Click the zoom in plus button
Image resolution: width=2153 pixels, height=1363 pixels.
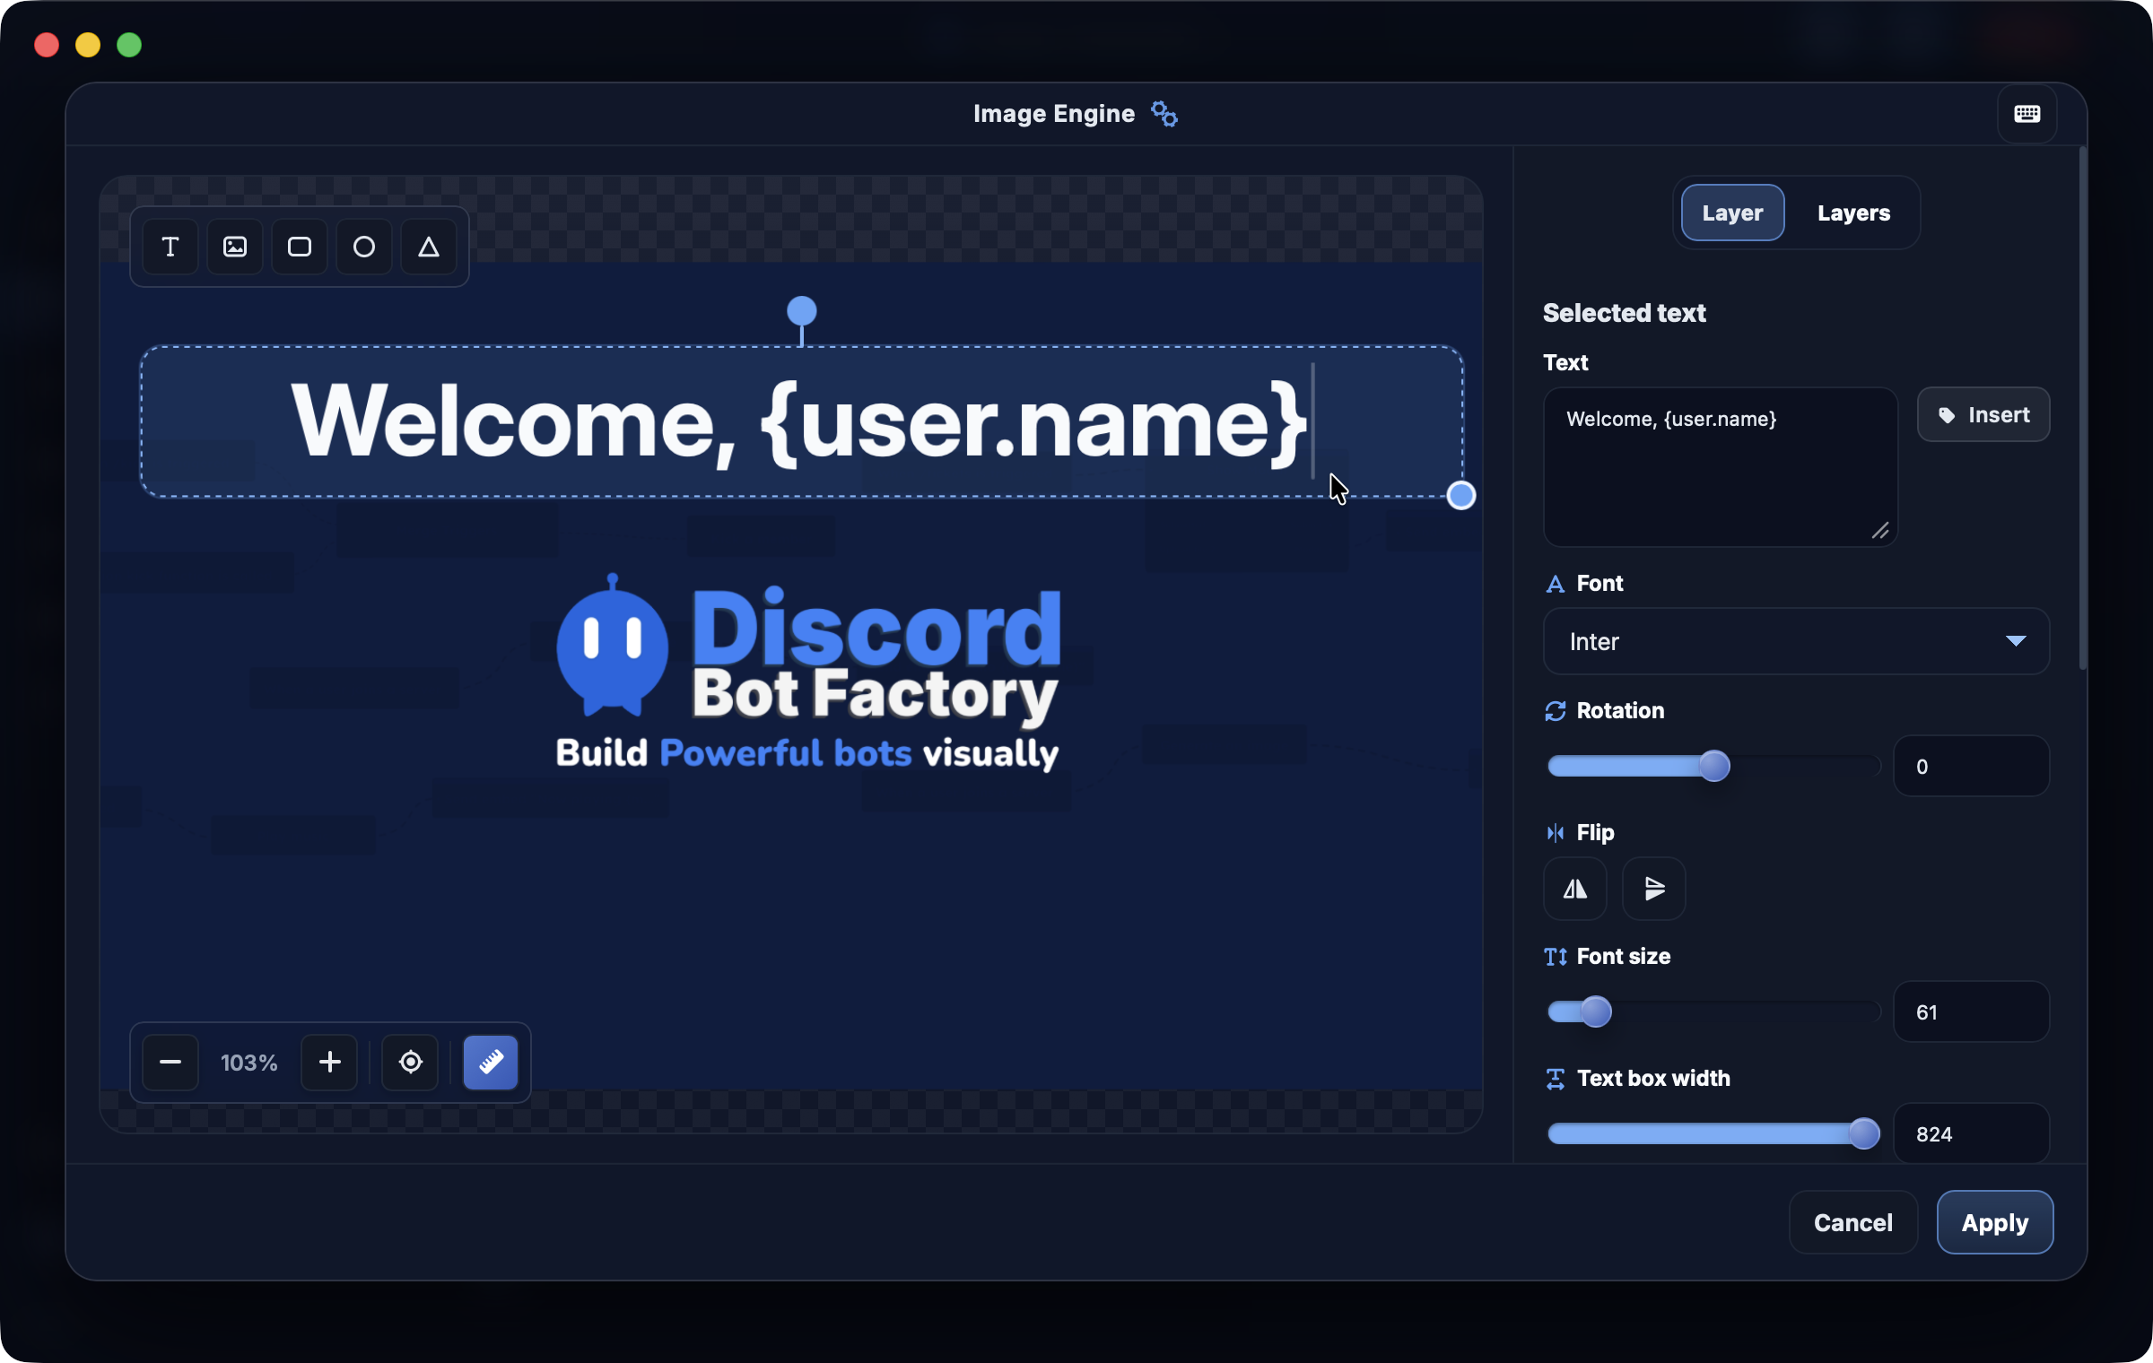click(330, 1063)
